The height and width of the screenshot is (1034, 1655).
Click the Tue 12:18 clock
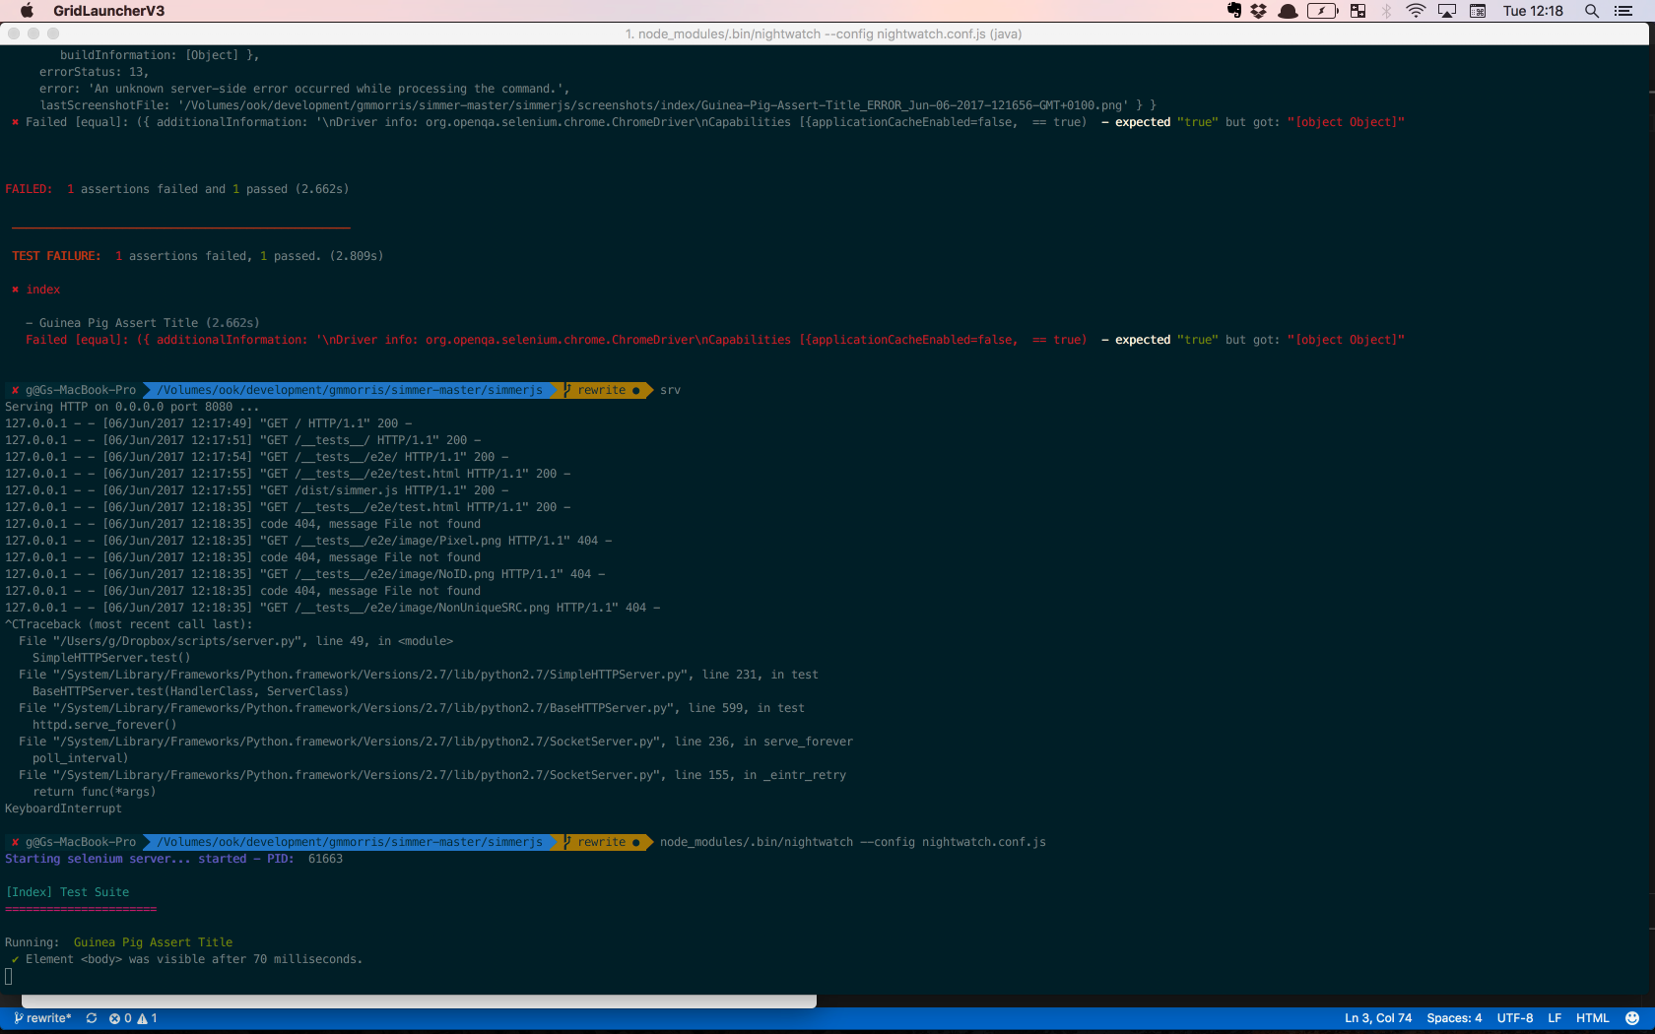1533,11
